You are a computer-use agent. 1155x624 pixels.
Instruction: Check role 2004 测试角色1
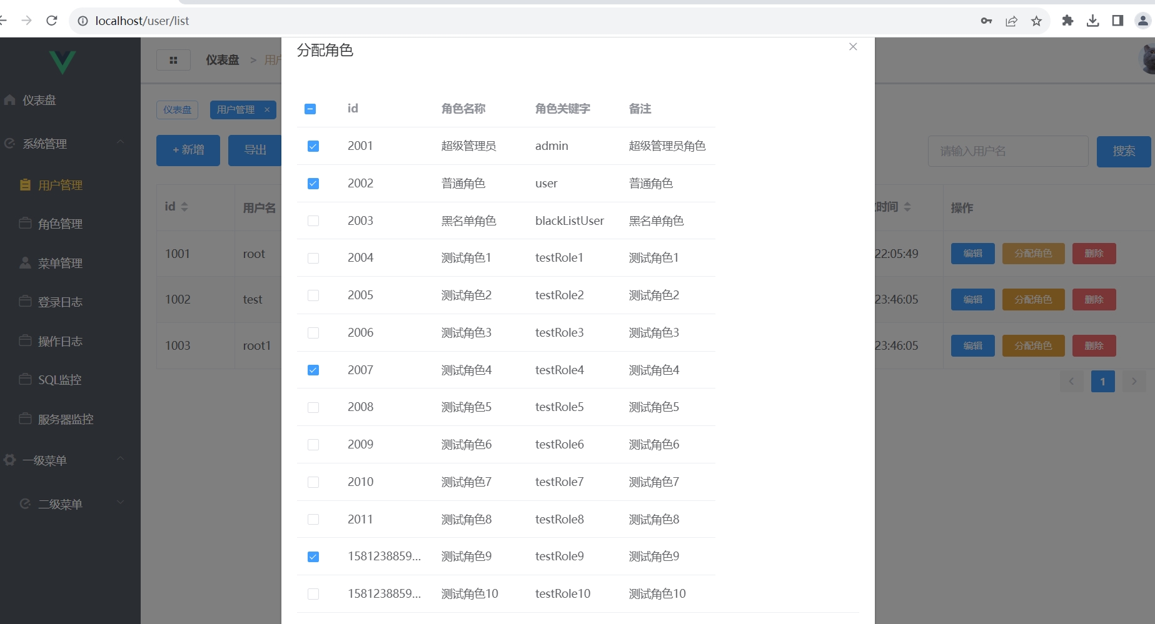(x=313, y=258)
